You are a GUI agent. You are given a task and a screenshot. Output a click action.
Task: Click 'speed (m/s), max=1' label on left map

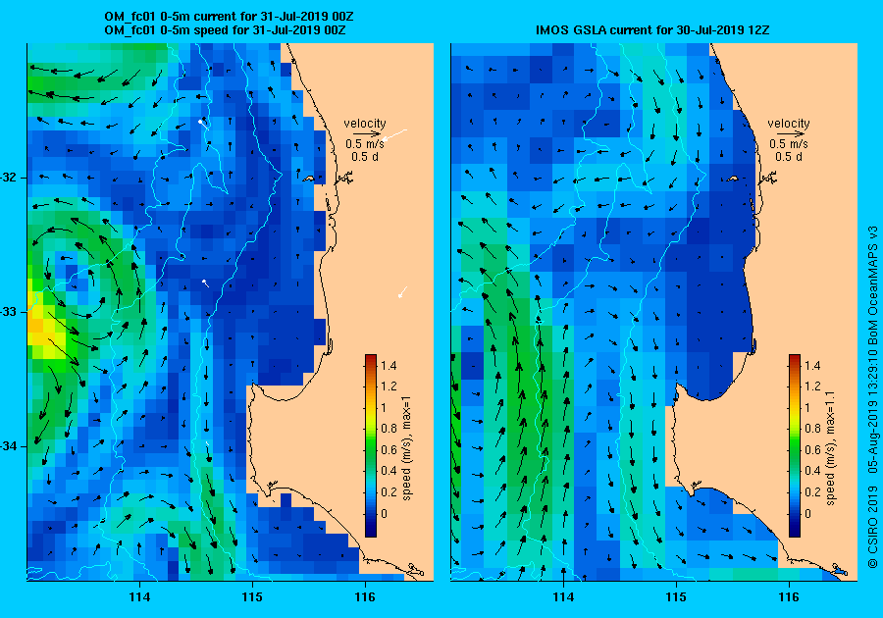pos(406,448)
